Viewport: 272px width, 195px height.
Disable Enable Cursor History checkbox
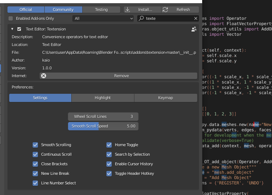109,164
